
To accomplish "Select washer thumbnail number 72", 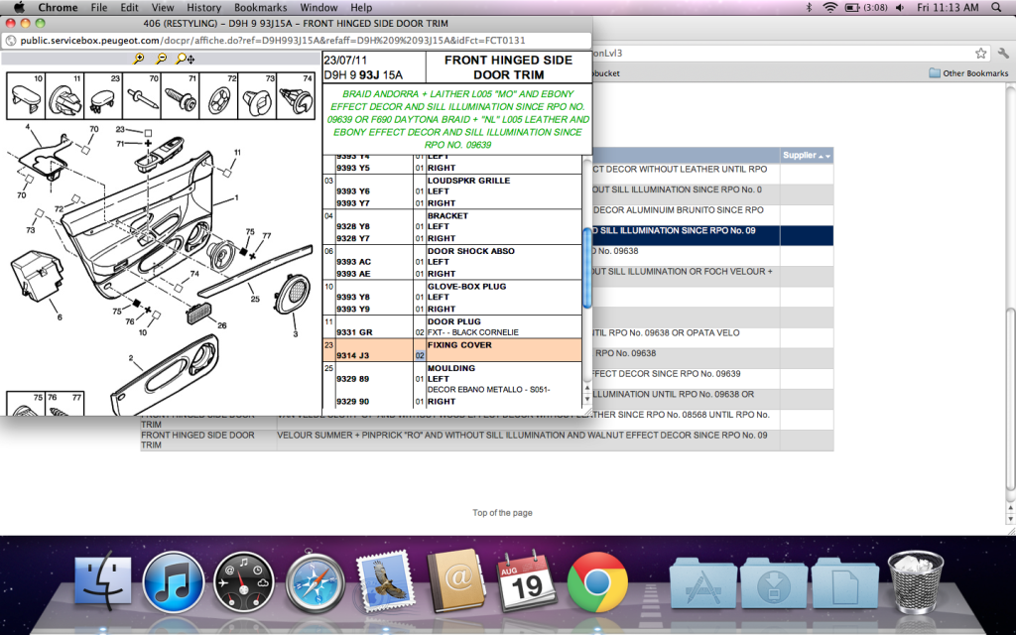I will (219, 96).
